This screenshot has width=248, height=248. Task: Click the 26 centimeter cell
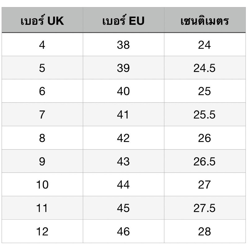[x=205, y=138]
